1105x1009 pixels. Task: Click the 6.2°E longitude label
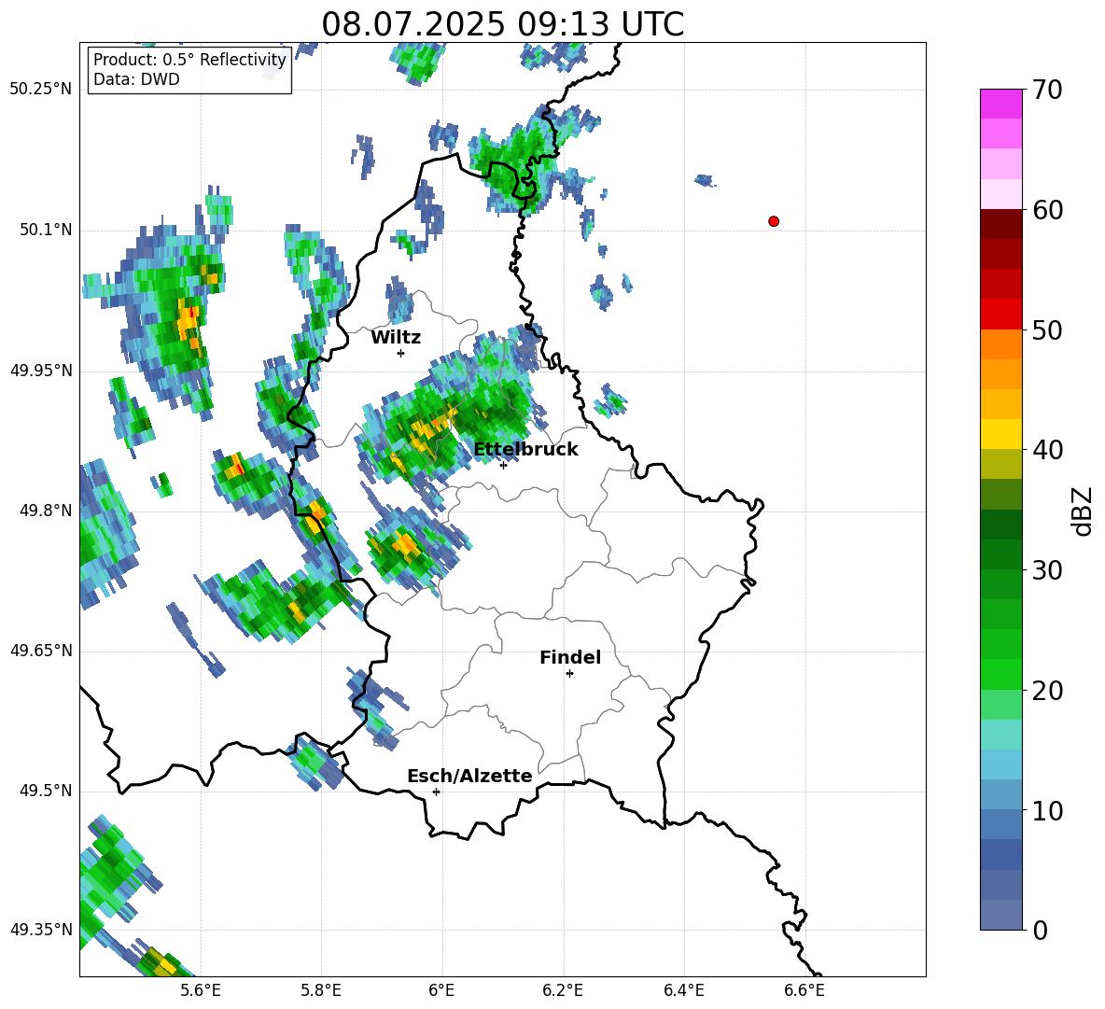point(563,991)
